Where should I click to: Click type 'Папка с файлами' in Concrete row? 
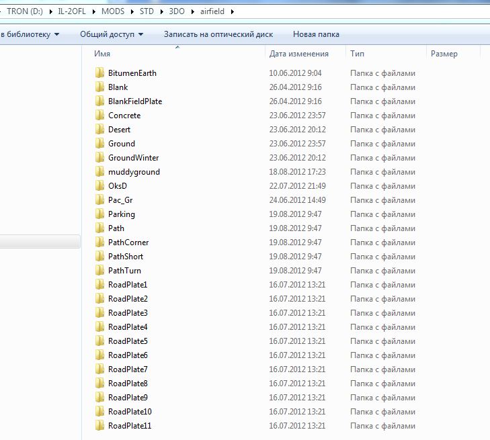tap(383, 116)
